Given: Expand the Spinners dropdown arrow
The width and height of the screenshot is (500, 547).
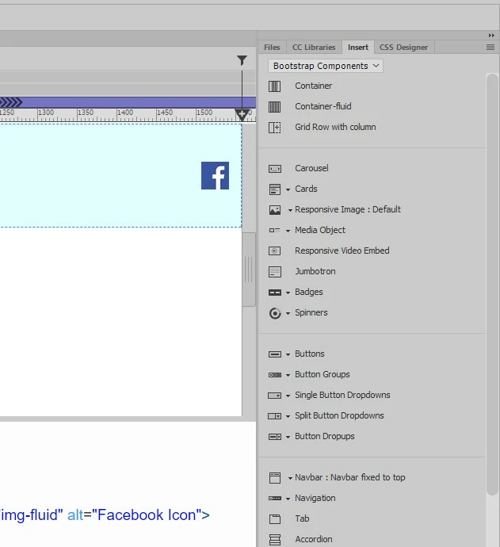Looking at the screenshot, I should click(288, 313).
